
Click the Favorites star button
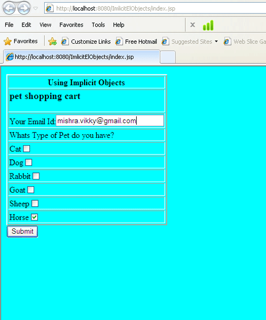(21, 41)
